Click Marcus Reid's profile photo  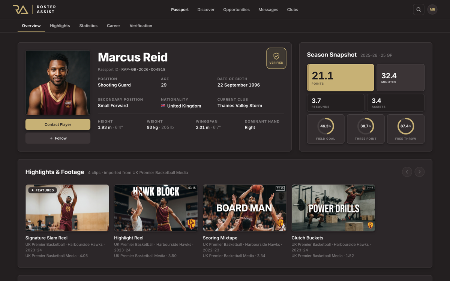pyautogui.click(x=58, y=83)
